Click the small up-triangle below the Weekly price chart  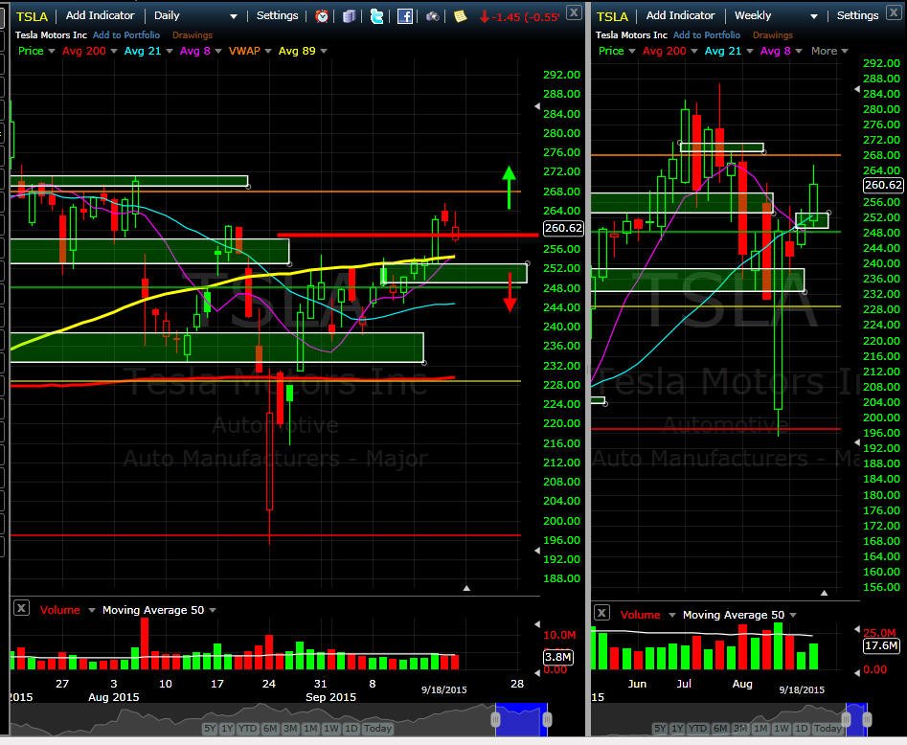tap(824, 593)
